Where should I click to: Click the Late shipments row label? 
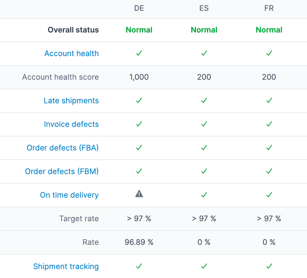pyautogui.click(x=71, y=100)
